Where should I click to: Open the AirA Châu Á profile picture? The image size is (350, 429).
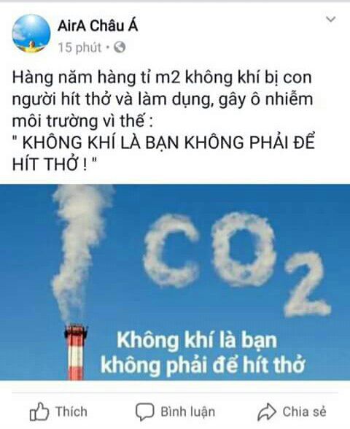[31, 34]
